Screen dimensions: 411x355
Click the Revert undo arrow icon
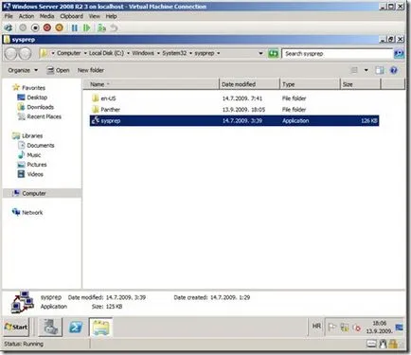[x=114, y=28]
